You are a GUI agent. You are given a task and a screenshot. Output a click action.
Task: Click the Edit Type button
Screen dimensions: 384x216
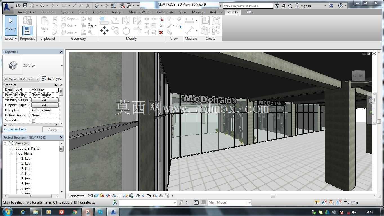click(52, 79)
